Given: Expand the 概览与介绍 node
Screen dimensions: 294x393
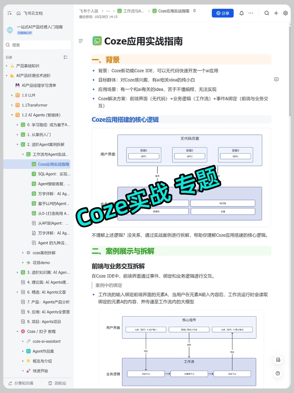Looking at the screenshot, I should pos(23,361).
